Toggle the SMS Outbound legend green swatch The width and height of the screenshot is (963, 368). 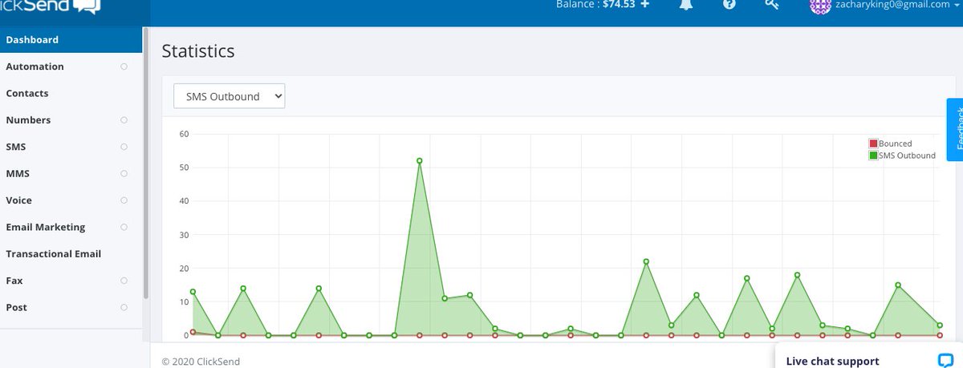pos(873,156)
